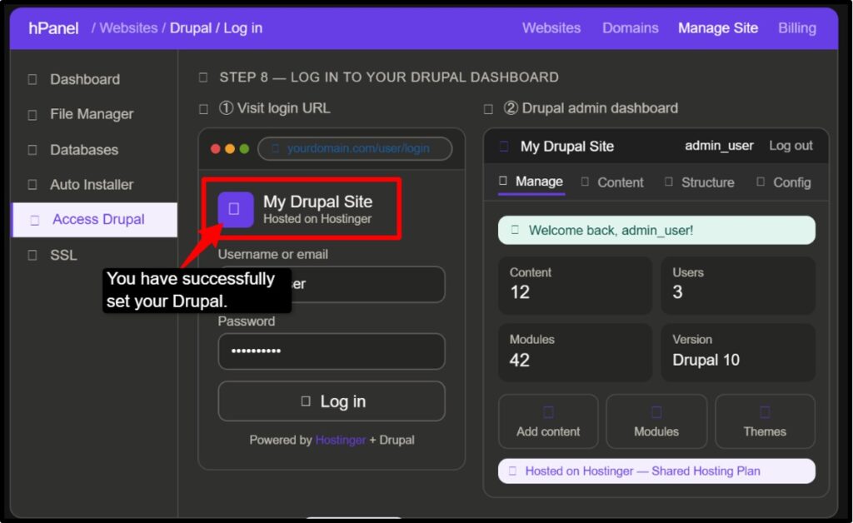Screen dimensions: 853x523
Task: Click the Log in button
Action: tap(332, 401)
